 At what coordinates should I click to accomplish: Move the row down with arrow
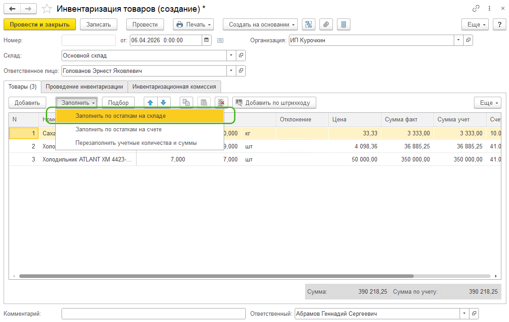coord(164,103)
